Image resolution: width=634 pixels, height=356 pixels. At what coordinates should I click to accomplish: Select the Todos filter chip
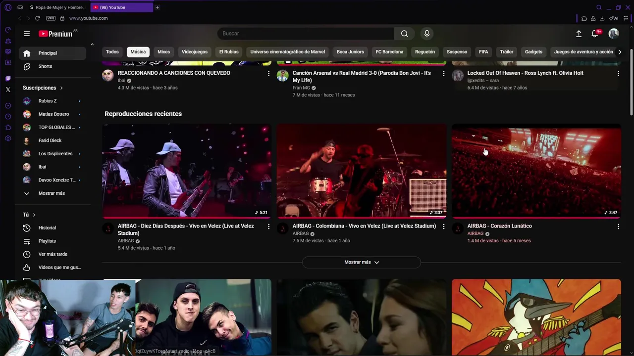(112, 52)
